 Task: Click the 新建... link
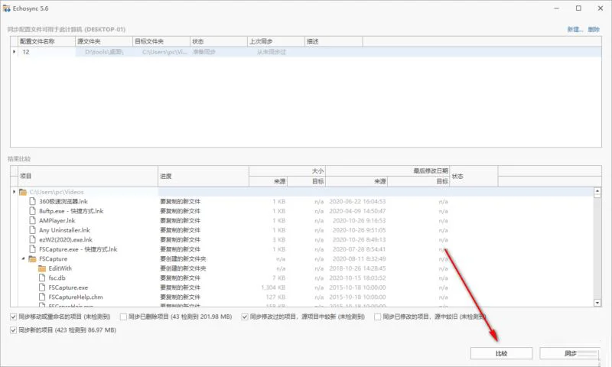(x=575, y=29)
